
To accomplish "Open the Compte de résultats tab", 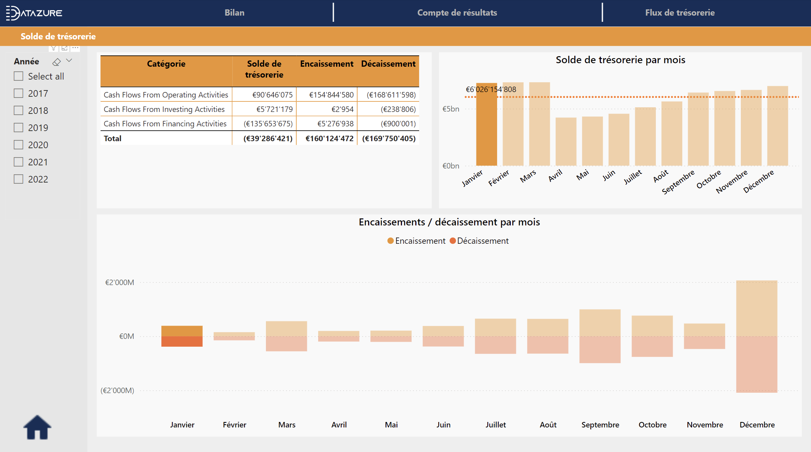I will (x=457, y=12).
